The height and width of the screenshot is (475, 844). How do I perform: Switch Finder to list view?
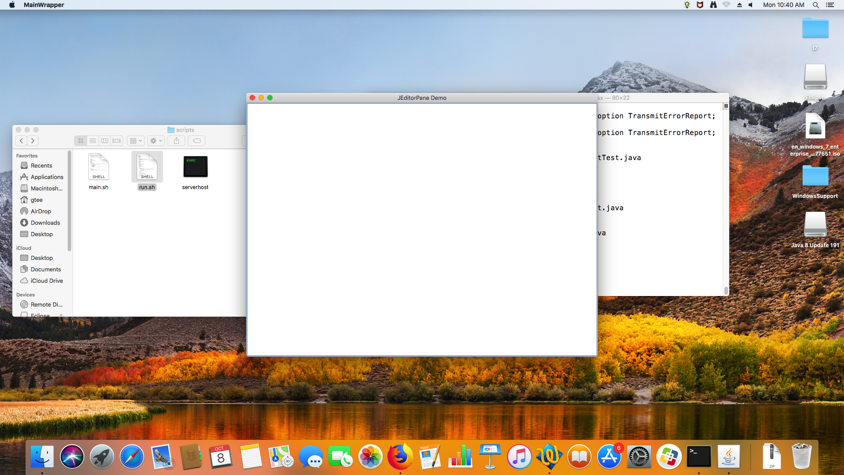point(93,141)
